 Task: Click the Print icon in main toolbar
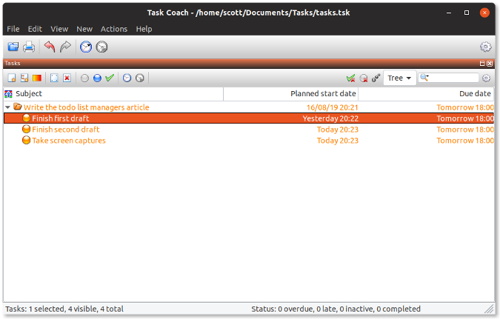tap(29, 47)
